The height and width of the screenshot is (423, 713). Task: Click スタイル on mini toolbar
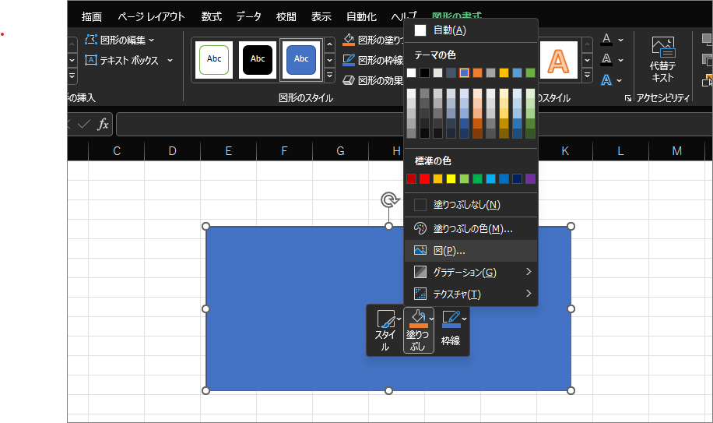[x=385, y=330]
